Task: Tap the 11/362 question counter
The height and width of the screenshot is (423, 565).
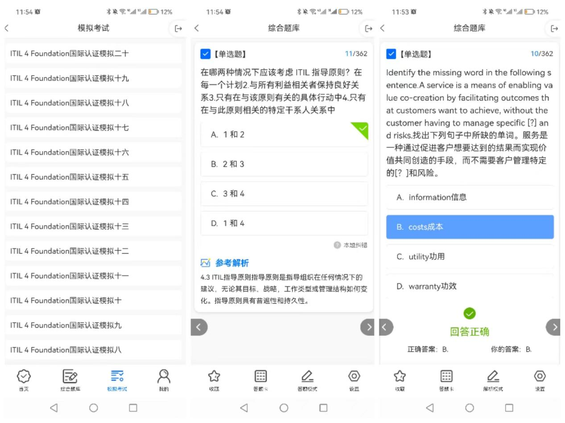Action: (356, 54)
